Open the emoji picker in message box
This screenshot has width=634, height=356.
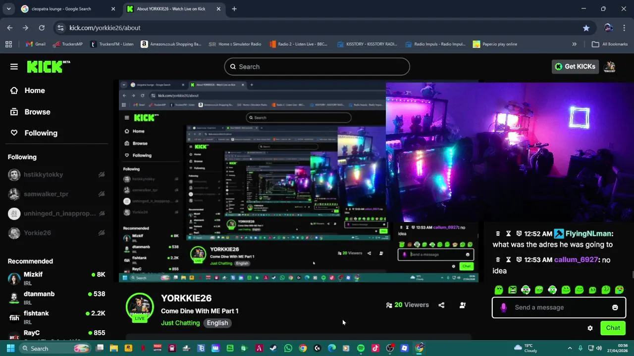615,308
